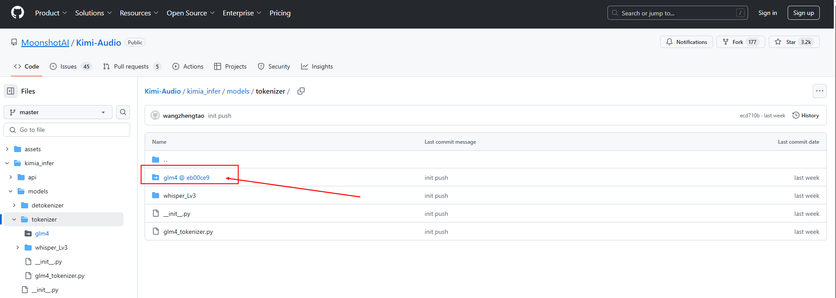Click the parent directory folder icon
836x298 pixels.
(156, 160)
